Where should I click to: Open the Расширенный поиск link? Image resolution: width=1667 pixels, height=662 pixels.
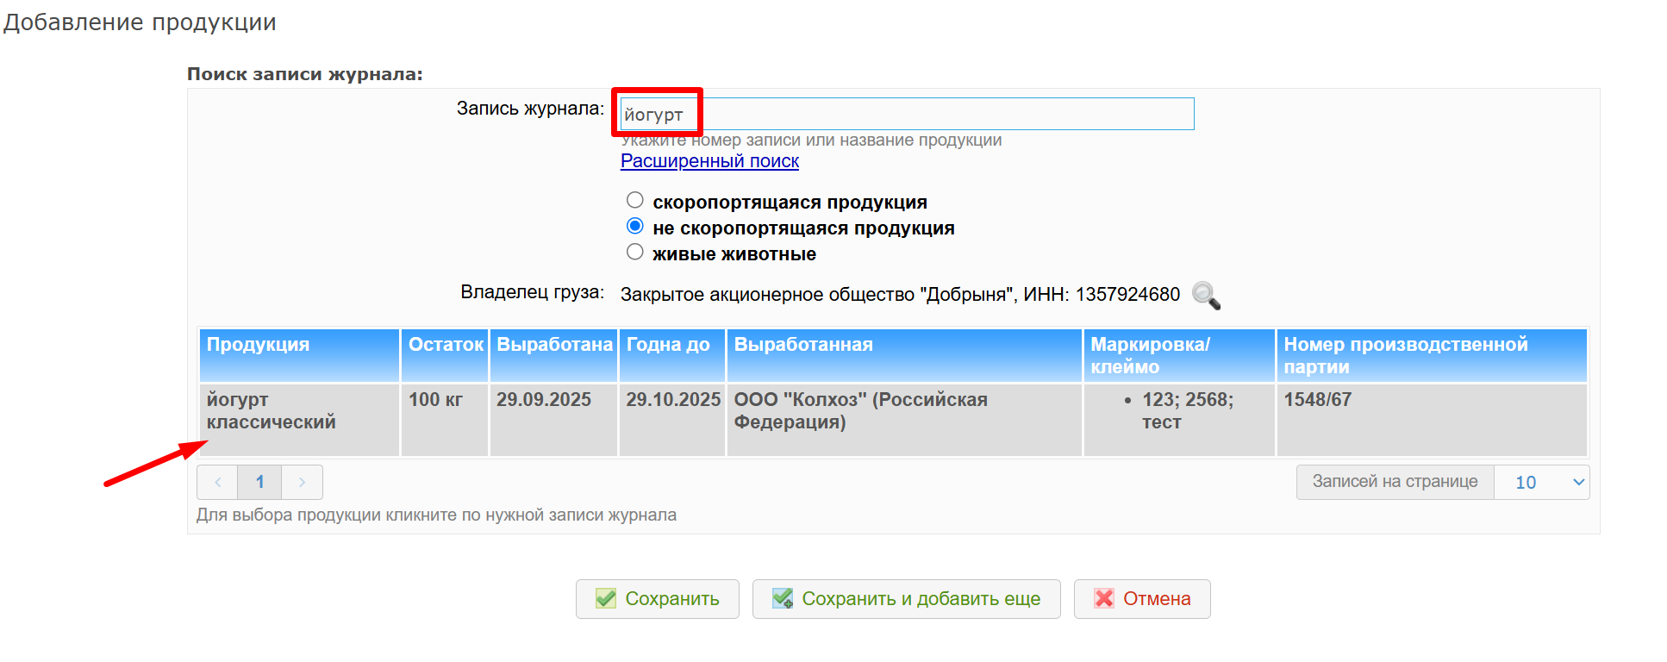pos(709,161)
